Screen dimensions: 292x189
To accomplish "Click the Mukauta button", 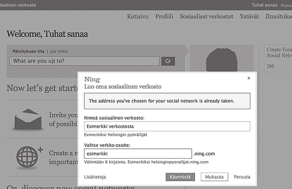I will coord(214,177).
